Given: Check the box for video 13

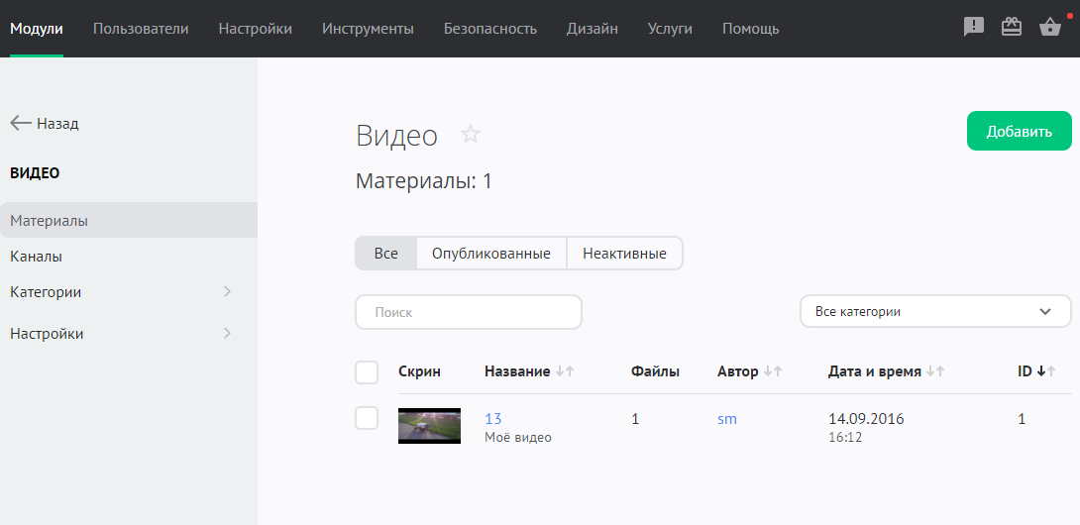Looking at the screenshot, I should 367,419.
